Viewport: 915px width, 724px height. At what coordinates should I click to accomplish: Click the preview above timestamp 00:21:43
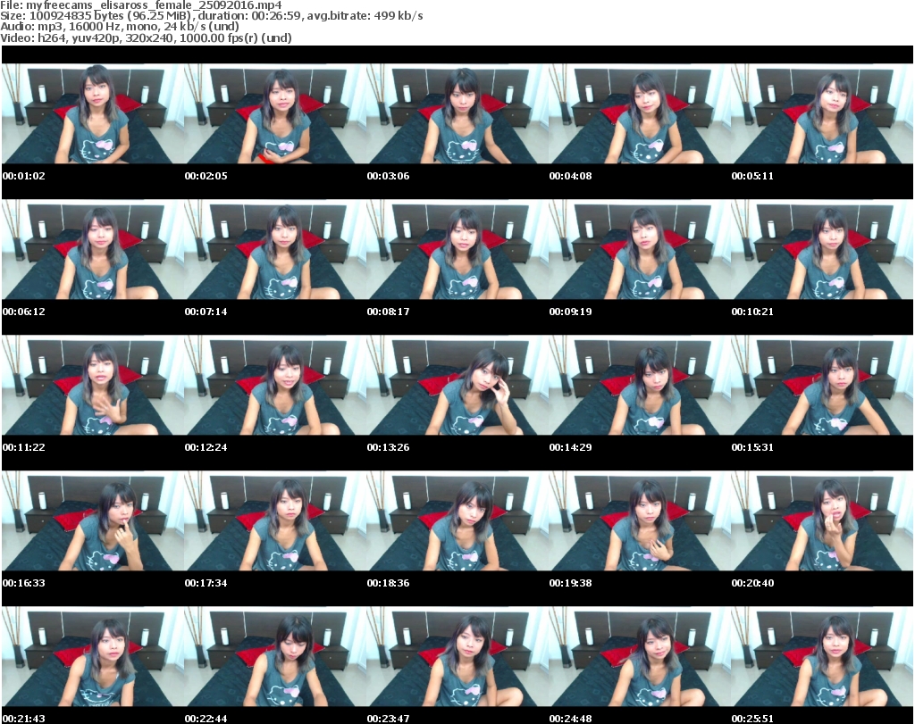click(x=93, y=657)
